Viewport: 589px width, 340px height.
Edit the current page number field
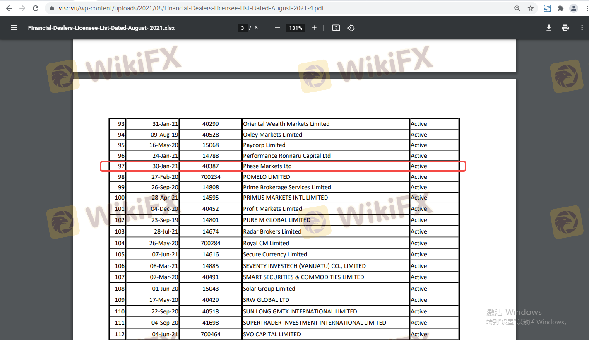coord(242,28)
